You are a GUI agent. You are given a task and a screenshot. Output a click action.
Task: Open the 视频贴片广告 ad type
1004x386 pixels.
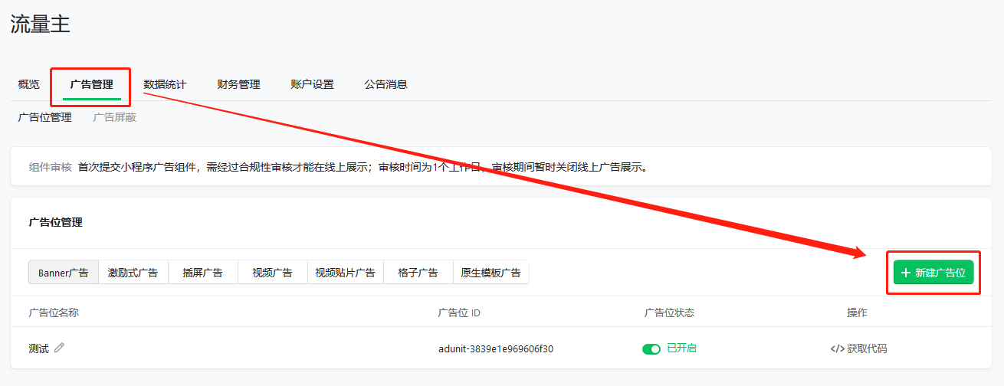(x=345, y=273)
